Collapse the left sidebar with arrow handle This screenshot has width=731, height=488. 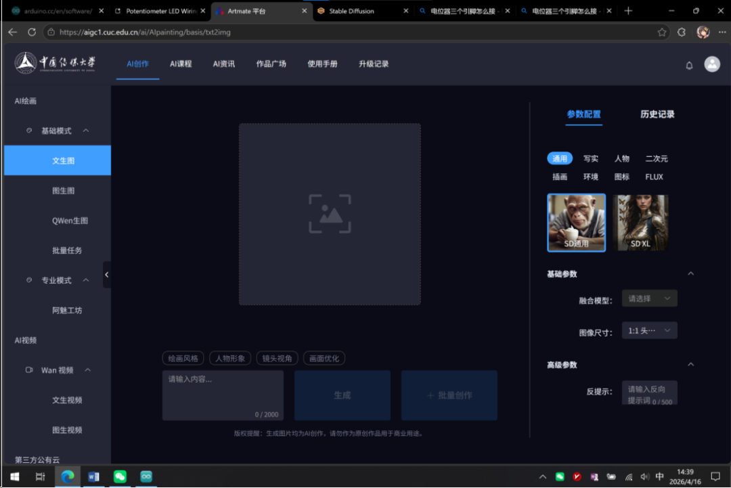pos(107,275)
